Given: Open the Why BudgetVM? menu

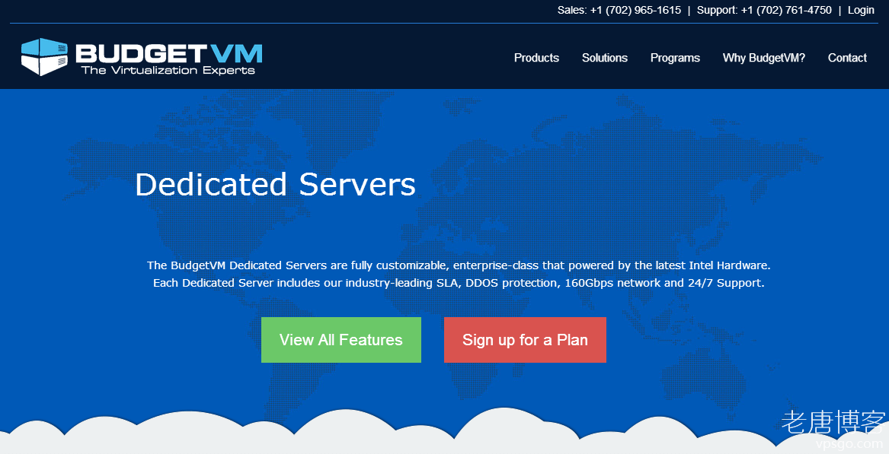Looking at the screenshot, I should [764, 58].
